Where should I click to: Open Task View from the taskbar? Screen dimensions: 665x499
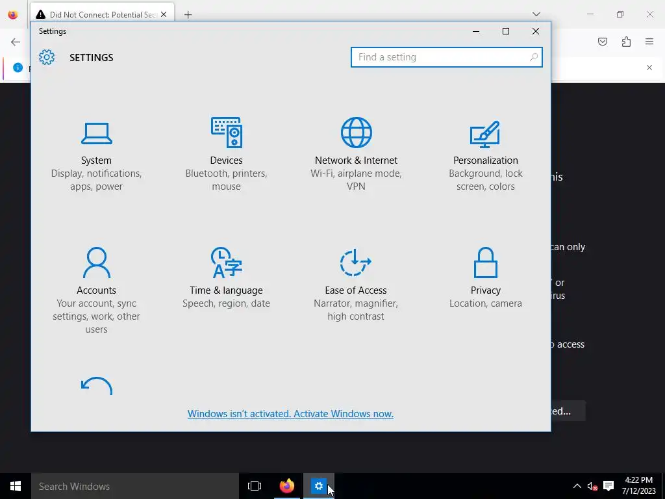[x=255, y=486]
